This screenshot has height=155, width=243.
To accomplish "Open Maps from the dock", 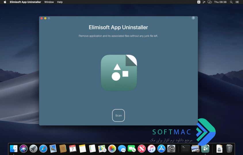I will (x=102, y=149).
